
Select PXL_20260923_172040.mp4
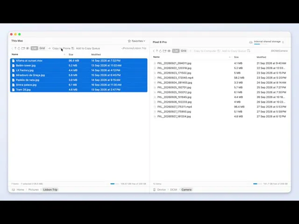(220, 78)
